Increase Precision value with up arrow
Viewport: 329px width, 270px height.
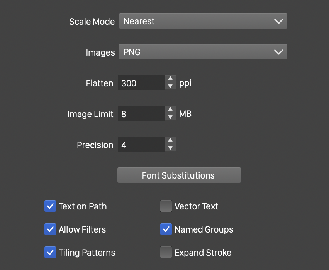[x=170, y=140]
